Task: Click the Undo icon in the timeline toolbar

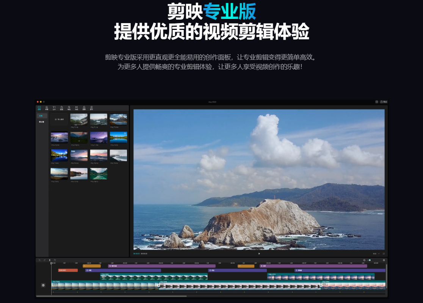Action: pos(39,260)
